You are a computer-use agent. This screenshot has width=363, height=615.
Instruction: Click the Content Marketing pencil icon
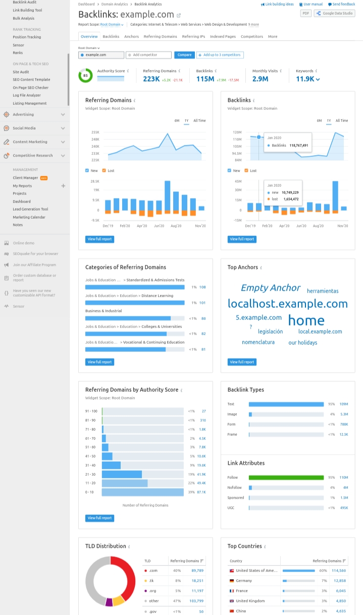tap(7, 142)
